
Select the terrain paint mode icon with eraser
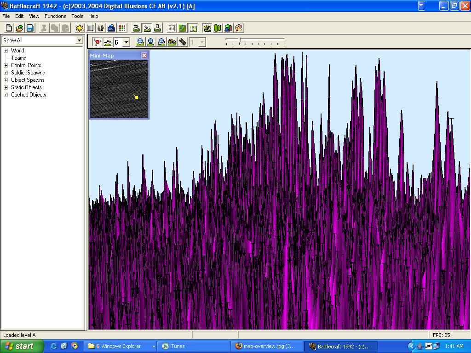(x=147, y=28)
